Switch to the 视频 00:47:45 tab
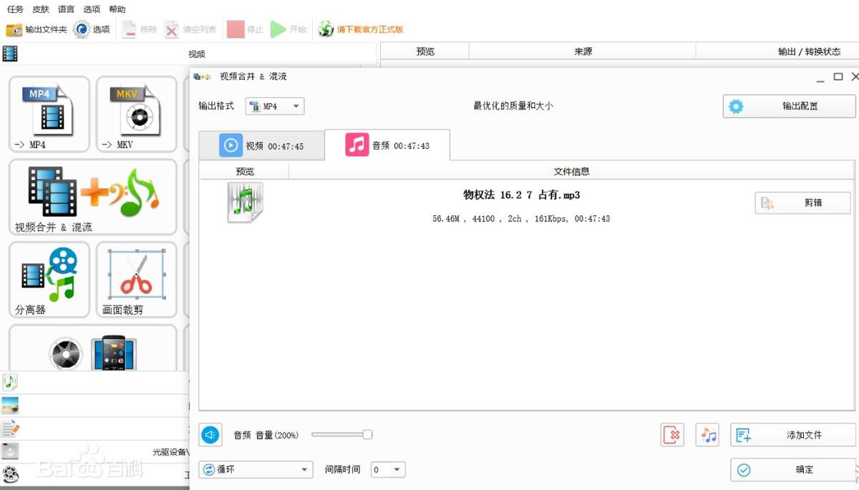Viewport: 859px width, 490px height. [x=261, y=146]
